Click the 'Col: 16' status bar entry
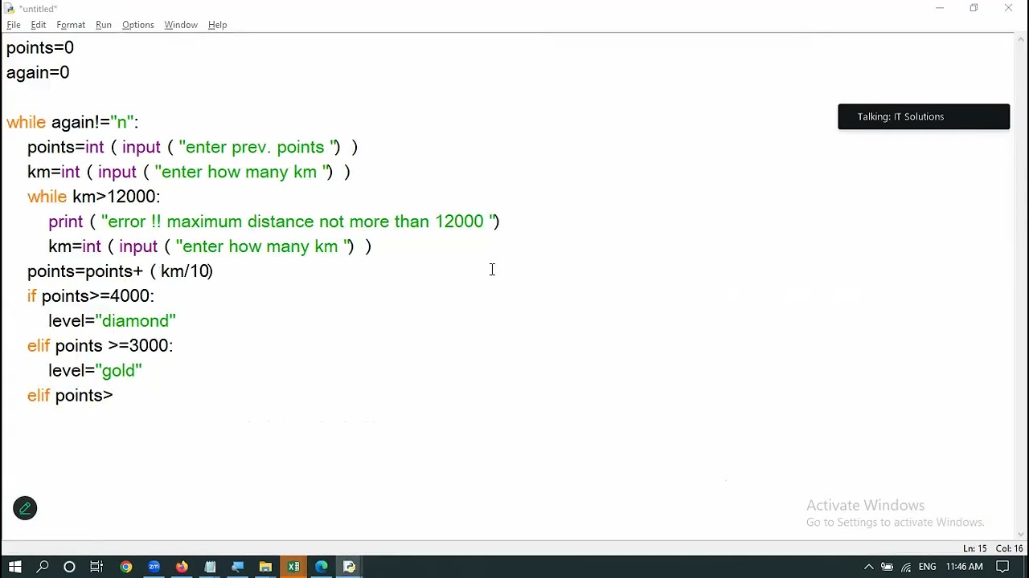This screenshot has width=1029, height=578. tap(1009, 549)
